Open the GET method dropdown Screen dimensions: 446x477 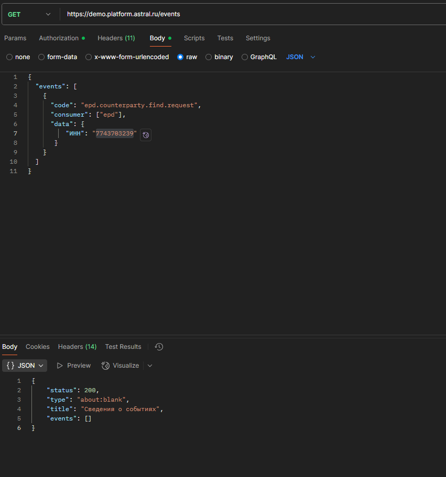click(x=29, y=14)
